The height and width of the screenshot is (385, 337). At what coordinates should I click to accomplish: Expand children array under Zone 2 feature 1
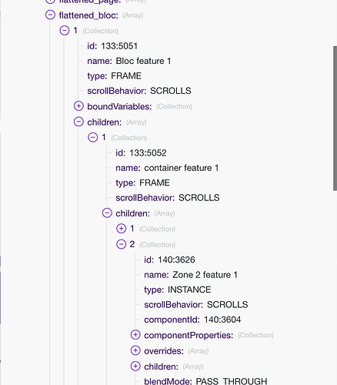point(135,367)
